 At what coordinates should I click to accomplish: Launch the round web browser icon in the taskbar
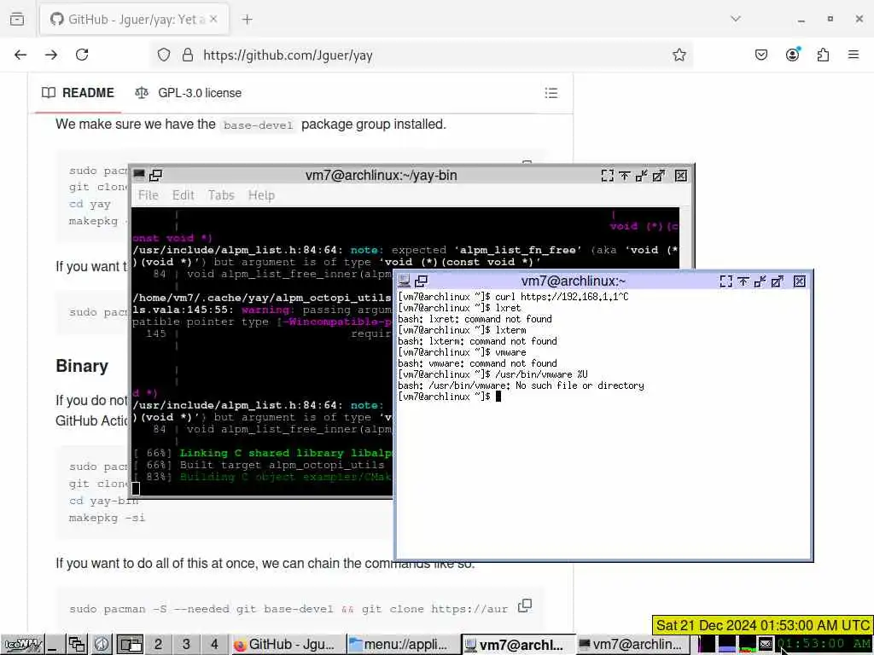click(102, 645)
